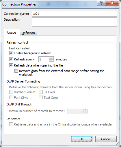Increase refresh minutes with up arrow
The width and height of the screenshot is (121, 147).
51,58
